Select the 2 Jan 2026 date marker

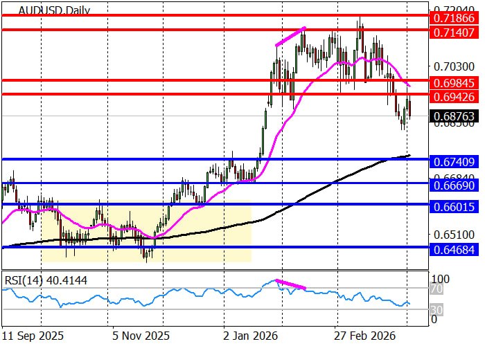251,335
